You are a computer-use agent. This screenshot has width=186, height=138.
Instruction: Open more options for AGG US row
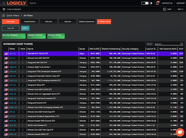click(23, 94)
